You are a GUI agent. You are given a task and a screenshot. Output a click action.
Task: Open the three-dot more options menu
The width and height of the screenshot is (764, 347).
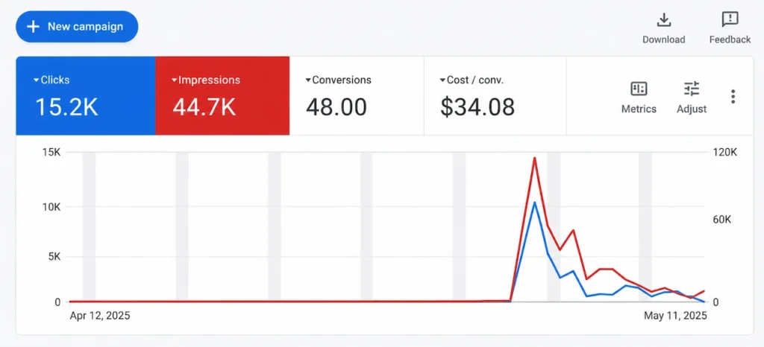pos(733,96)
